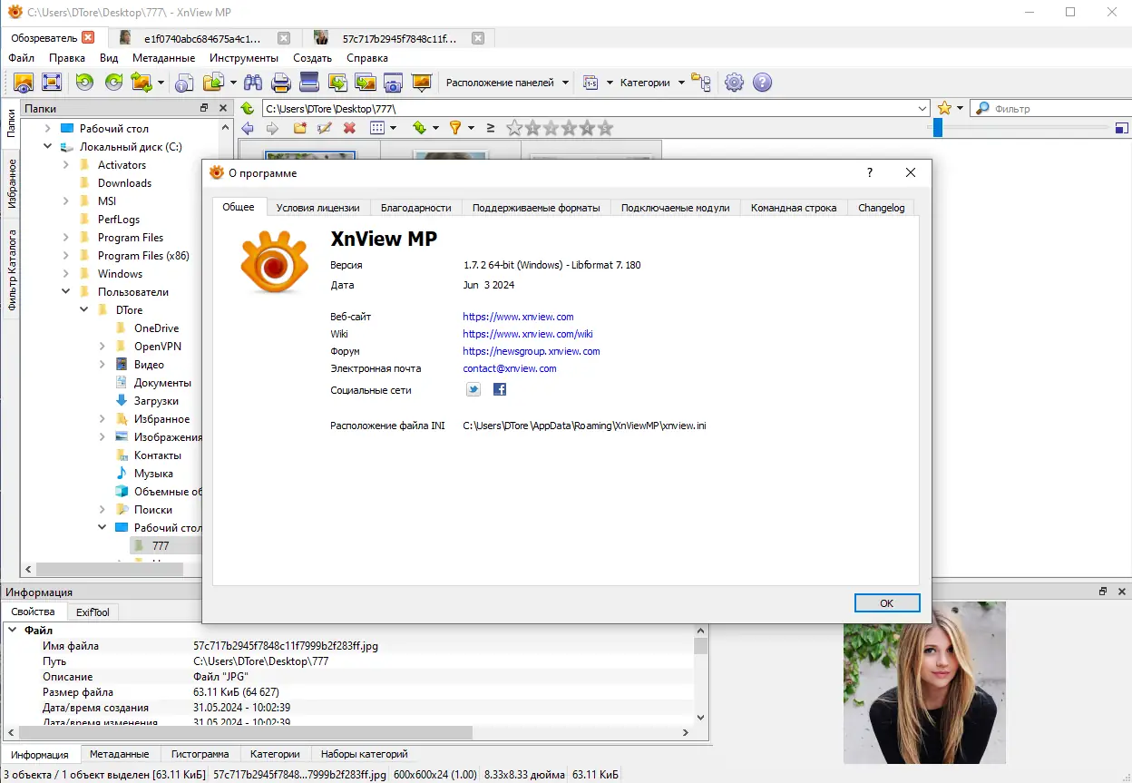Collapse the Файл properties section
The image size is (1132, 783).
pos(13,630)
